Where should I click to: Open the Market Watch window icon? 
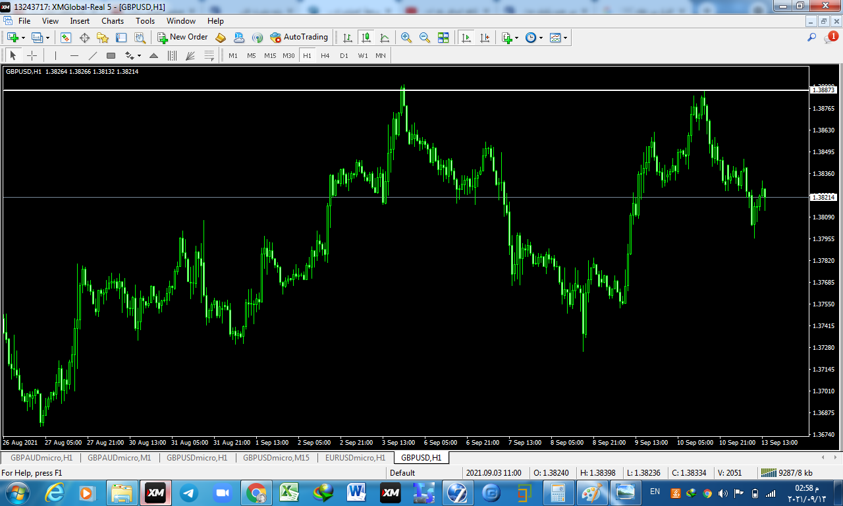[x=65, y=38]
